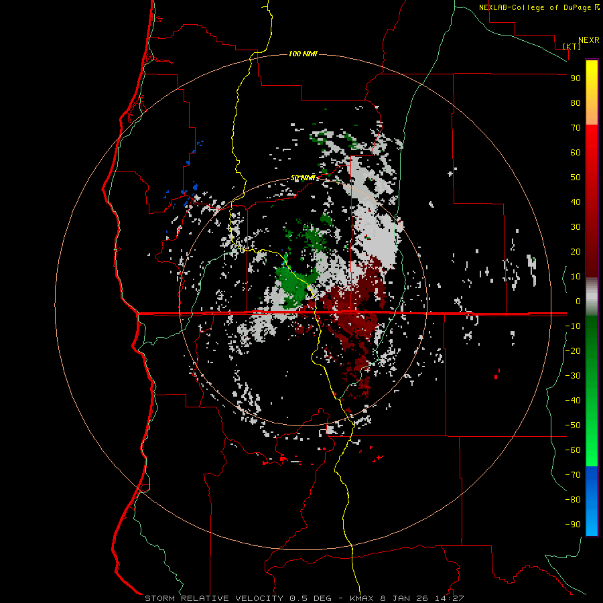The height and width of the screenshot is (603, 603).
Task: Click the -40 value on velocity scale
Action: (573, 401)
